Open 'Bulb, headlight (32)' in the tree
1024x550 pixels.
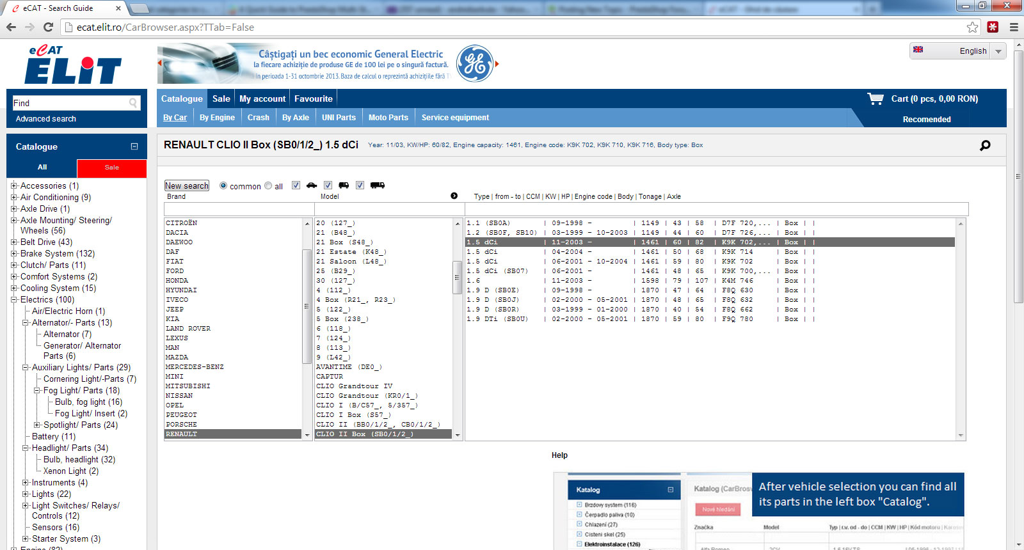pos(79,460)
